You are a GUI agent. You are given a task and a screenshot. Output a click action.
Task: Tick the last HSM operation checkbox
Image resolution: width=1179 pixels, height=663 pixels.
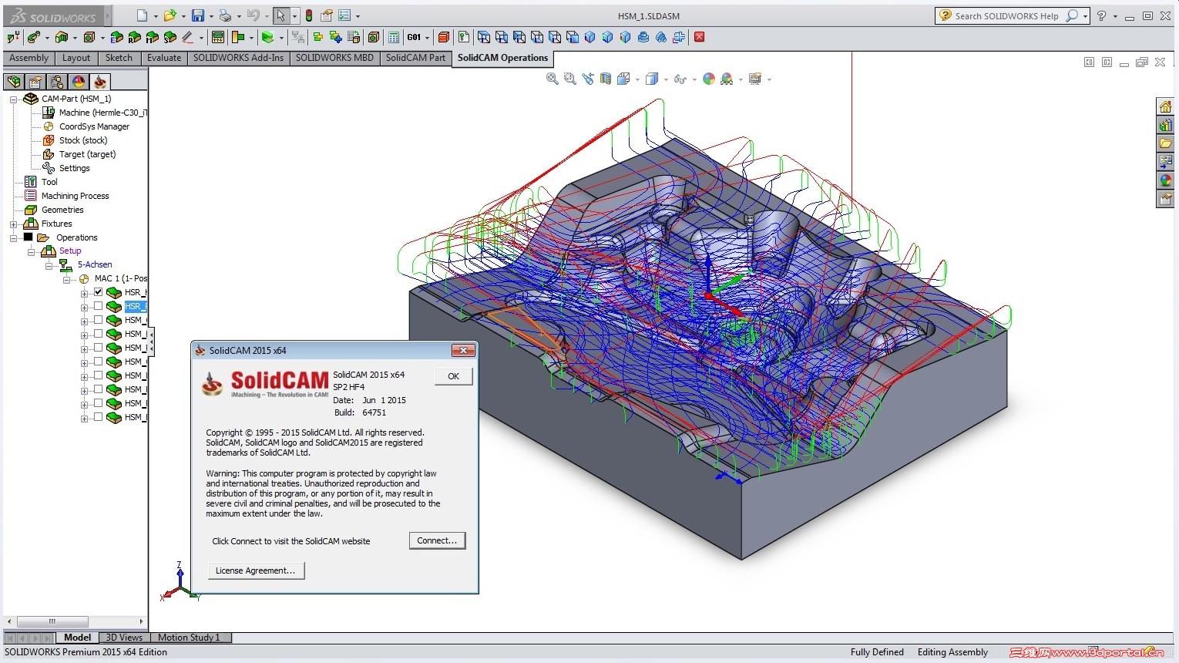(x=98, y=417)
